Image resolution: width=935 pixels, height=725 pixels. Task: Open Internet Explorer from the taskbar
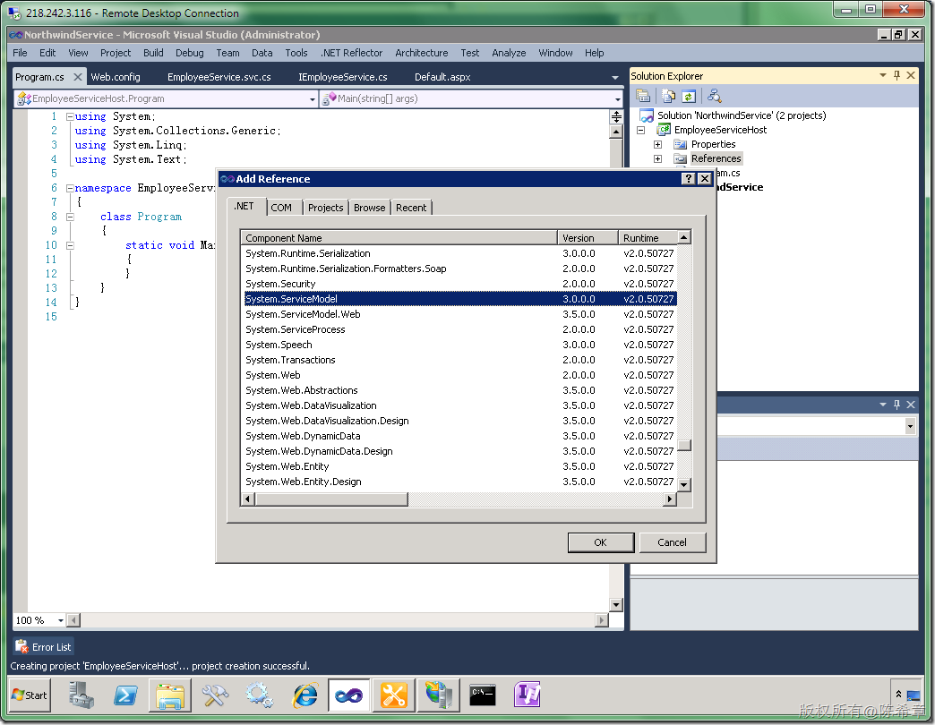(x=305, y=695)
